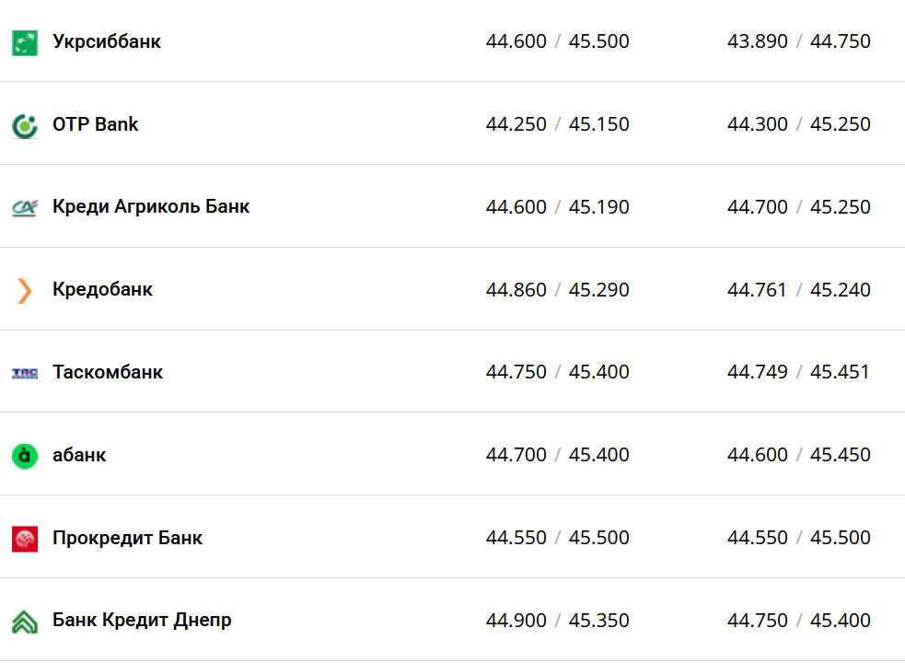Click the Кредобанк orange chevron logo
This screenshot has height=663, width=905.
pyautogui.click(x=25, y=291)
